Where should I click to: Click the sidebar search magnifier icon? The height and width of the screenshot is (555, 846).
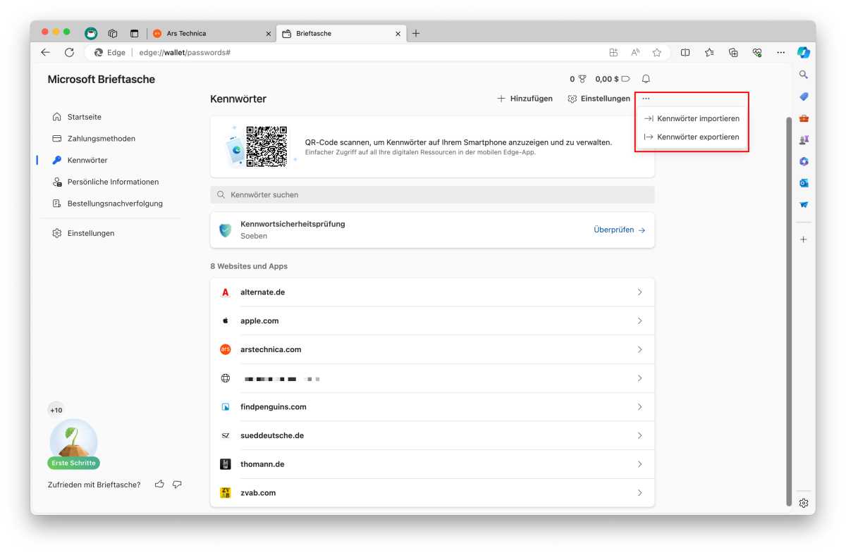pyautogui.click(x=804, y=75)
